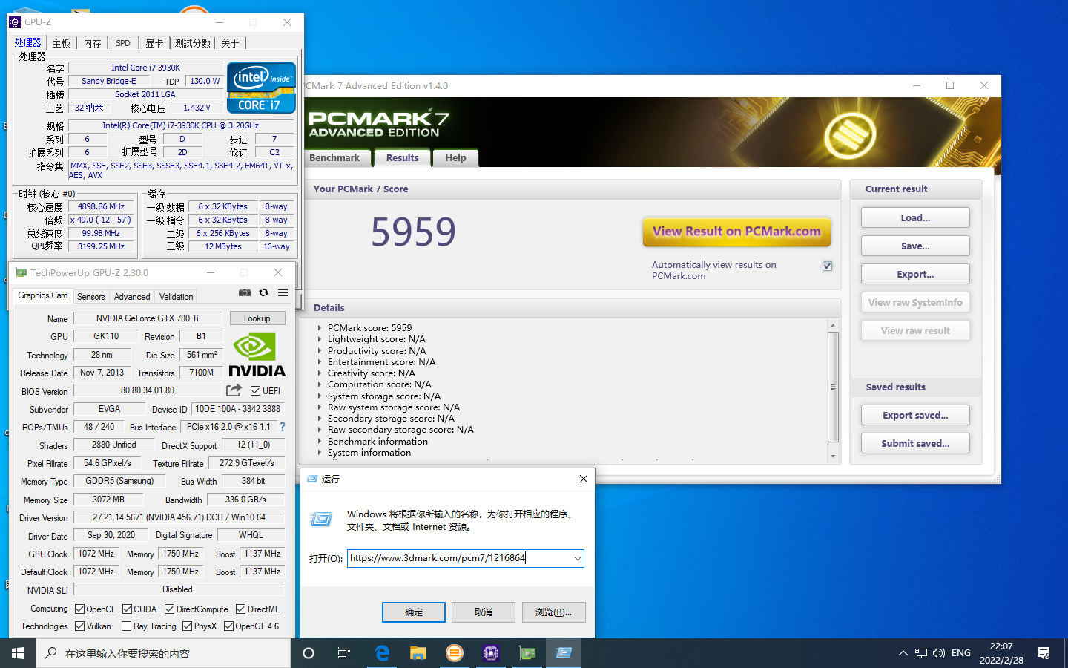Image resolution: width=1068 pixels, height=668 pixels.
Task: Click the Submit saved... button
Action: tap(915, 443)
